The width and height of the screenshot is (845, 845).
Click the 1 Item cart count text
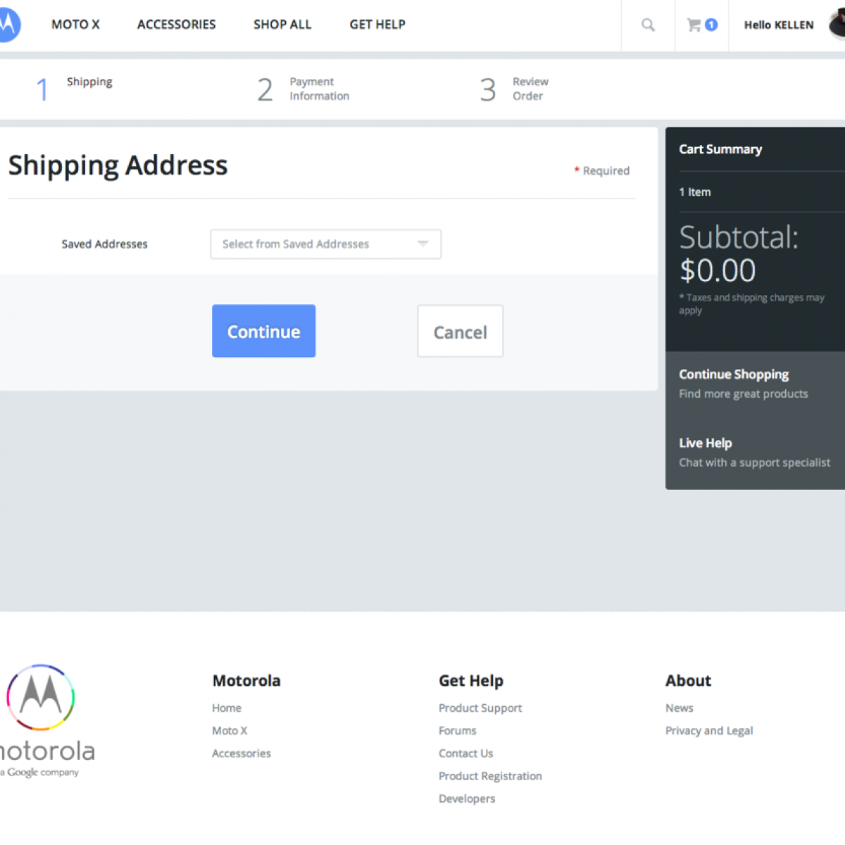point(695,192)
